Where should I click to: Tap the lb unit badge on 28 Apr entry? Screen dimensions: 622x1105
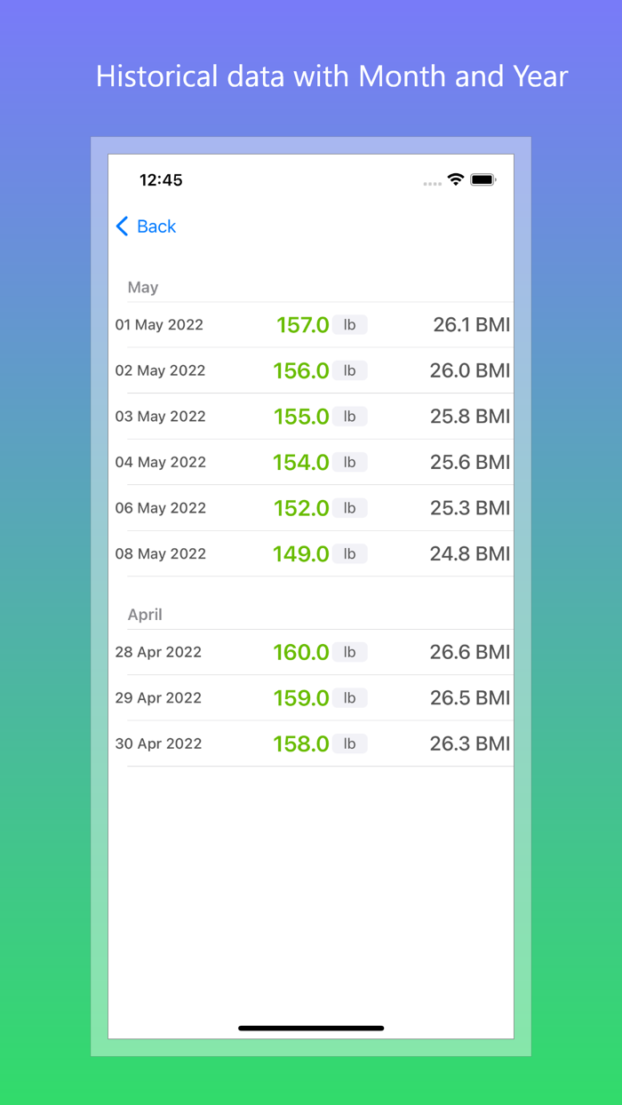pos(350,652)
